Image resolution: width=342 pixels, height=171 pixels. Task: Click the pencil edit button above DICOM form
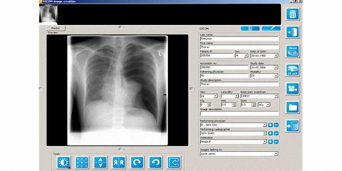coord(271,28)
